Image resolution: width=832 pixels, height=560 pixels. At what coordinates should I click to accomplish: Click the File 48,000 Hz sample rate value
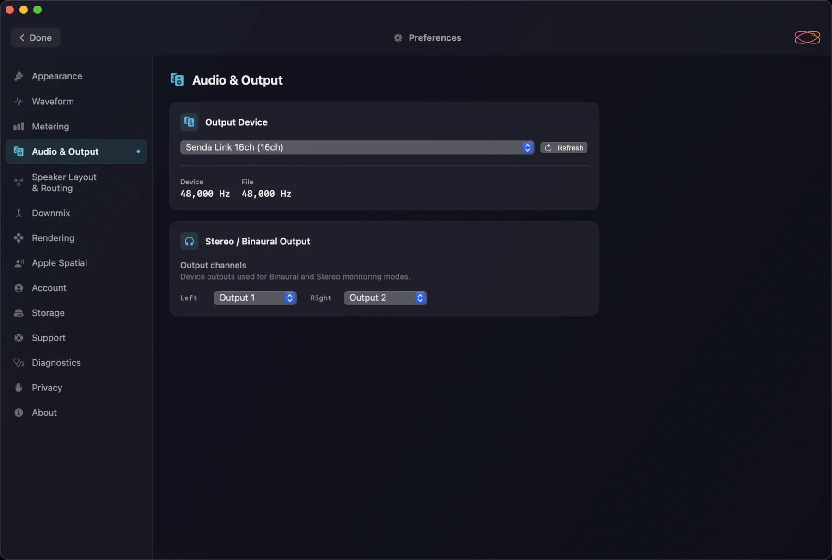[266, 194]
